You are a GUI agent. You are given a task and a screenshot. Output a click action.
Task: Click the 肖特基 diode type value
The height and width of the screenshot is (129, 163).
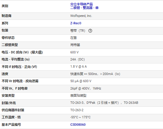coord(75,45)
